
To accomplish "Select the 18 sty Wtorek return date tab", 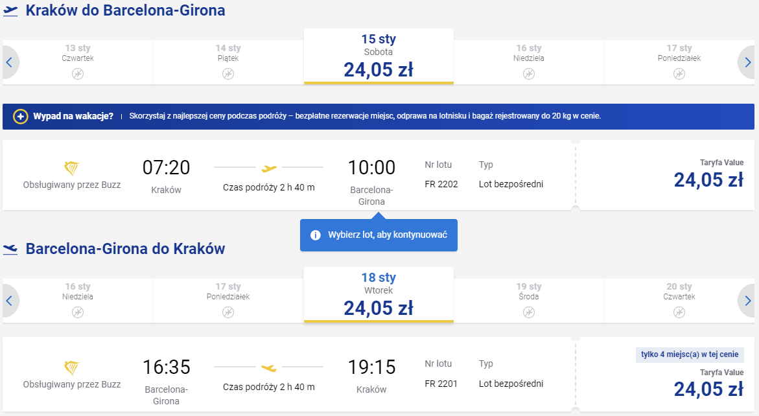I will (379, 295).
